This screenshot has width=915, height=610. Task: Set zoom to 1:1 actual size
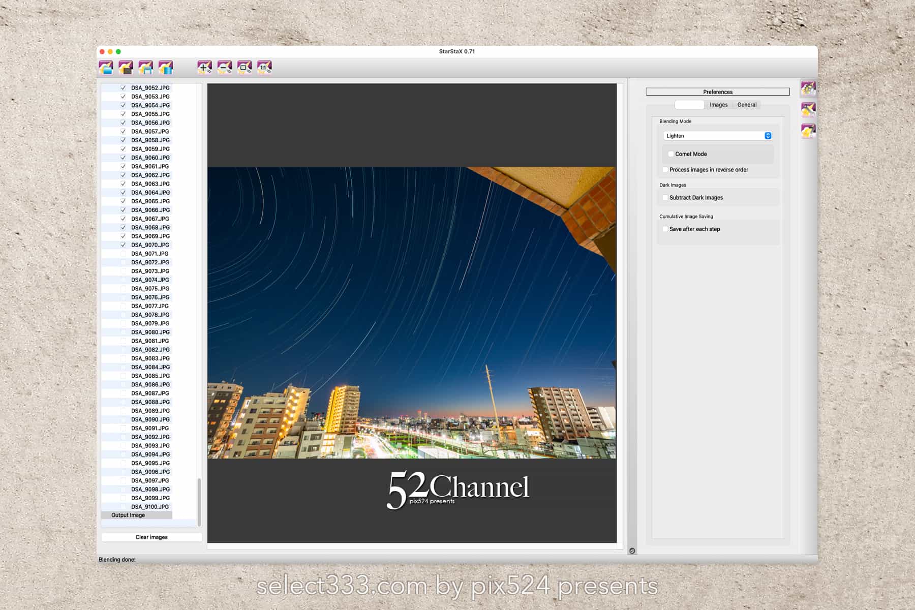(x=264, y=67)
